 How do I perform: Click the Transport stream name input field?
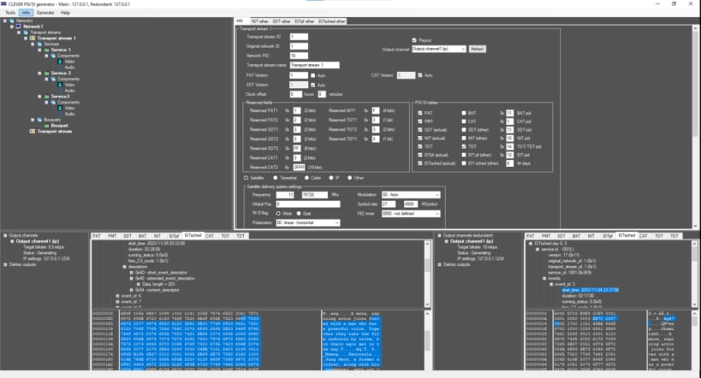314,65
